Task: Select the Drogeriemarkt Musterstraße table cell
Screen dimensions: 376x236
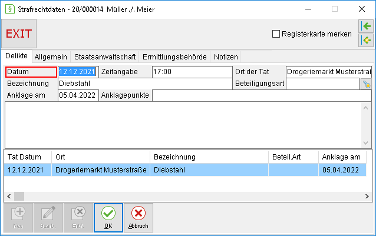Action: [x=101, y=170]
